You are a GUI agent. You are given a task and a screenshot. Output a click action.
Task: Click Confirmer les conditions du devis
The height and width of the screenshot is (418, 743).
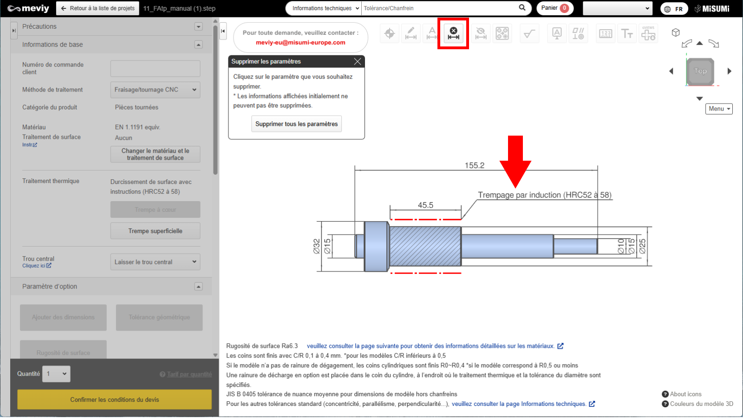coord(114,399)
